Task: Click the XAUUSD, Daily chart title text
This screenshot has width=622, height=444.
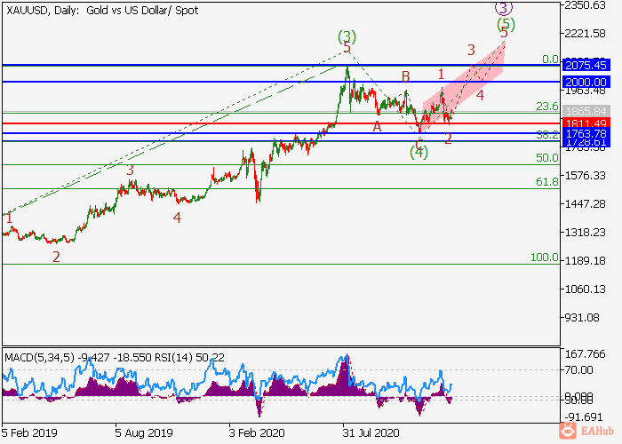Action: pyautogui.click(x=102, y=11)
